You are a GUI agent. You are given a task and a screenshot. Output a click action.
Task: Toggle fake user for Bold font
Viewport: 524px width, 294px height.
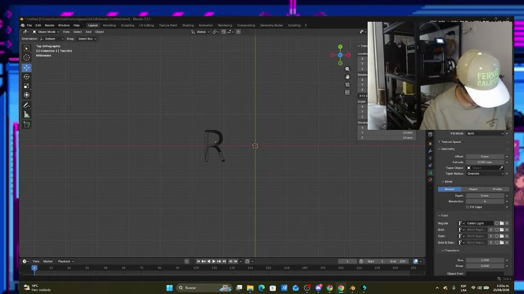click(497, 230)
